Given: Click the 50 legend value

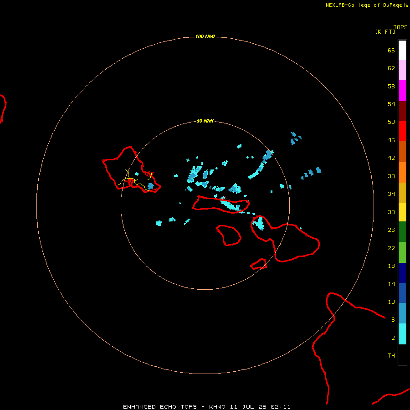Looking at the screenshot, I should [x=391, y=122].
